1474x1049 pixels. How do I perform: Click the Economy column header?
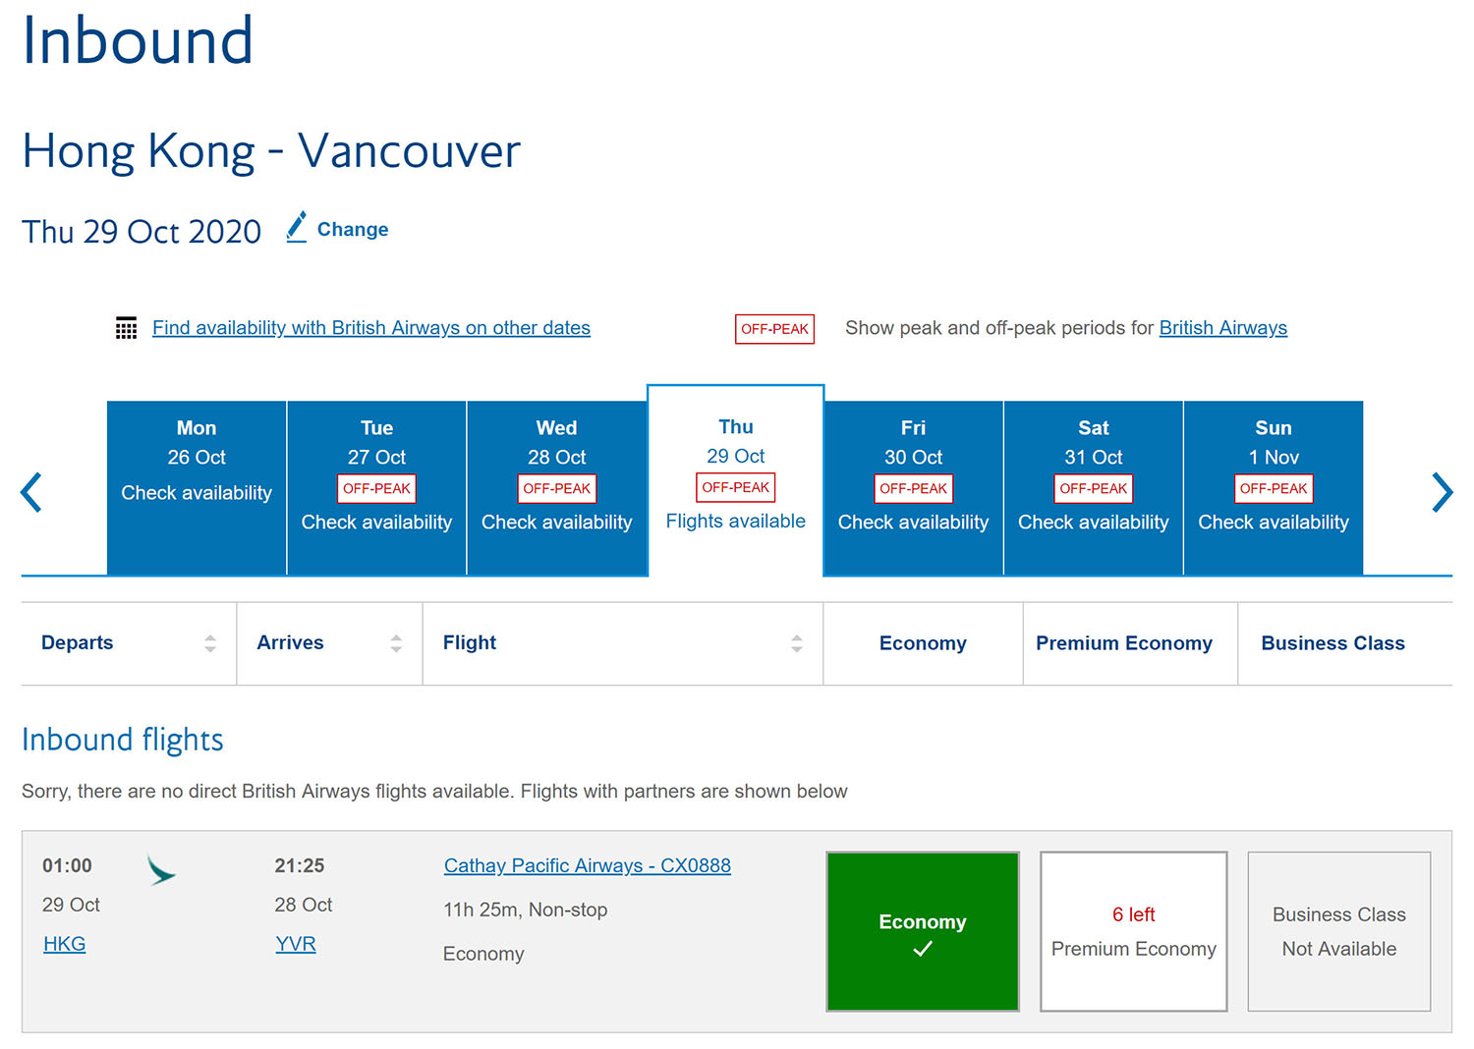tap(923, 643)
